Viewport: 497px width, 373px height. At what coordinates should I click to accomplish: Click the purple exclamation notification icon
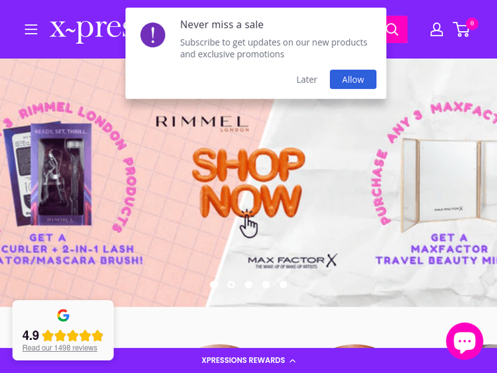click(x=153, y=35)
